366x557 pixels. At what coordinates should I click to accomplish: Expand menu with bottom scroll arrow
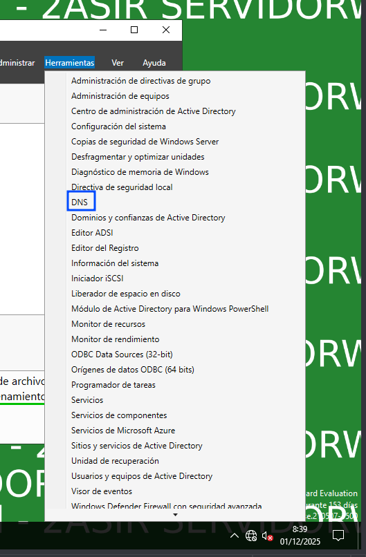pyautogui.click(x=175, y=515)
